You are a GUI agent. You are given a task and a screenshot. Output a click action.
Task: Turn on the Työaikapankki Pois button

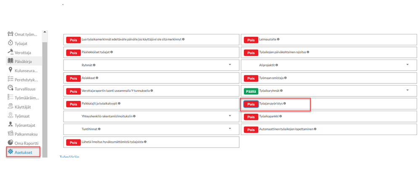251,117
